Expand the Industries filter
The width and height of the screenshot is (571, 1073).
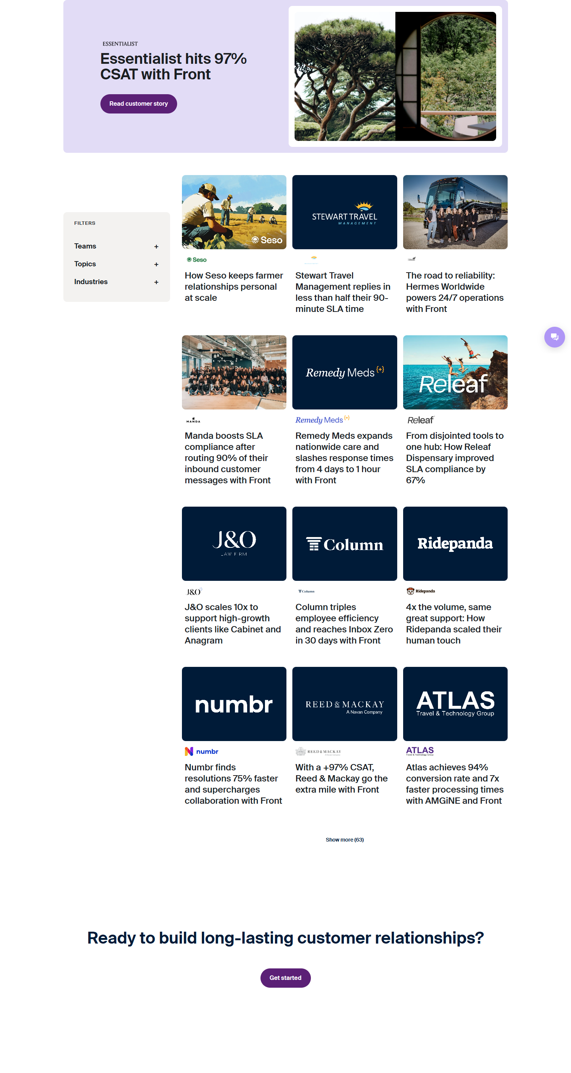[x=116, y=282]
